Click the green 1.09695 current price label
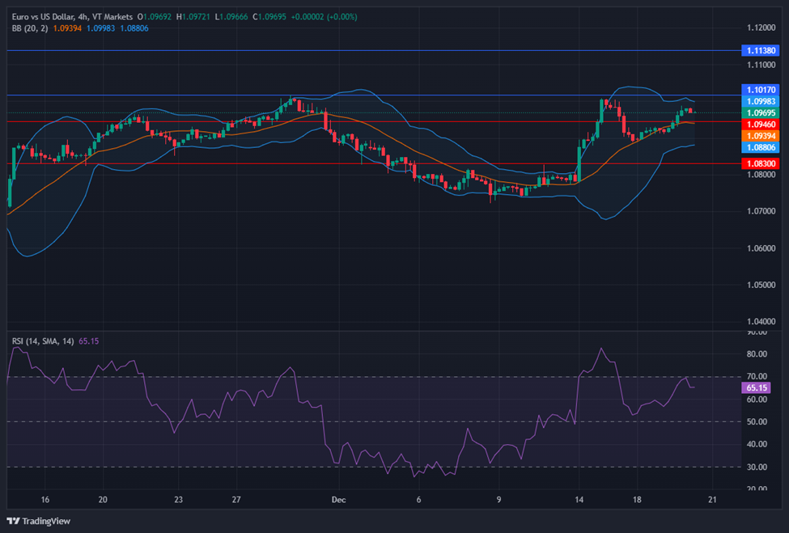 tap(761, 112)
